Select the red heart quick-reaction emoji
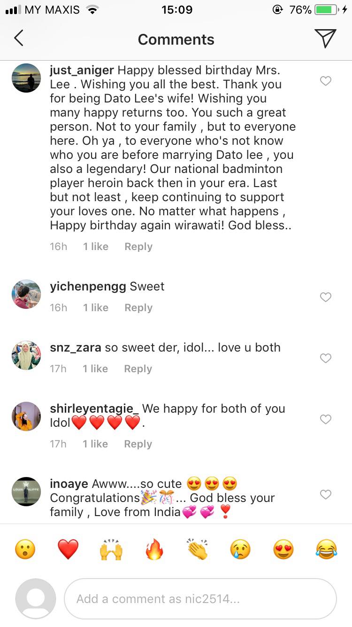Screen dimensions: 352x627 [x=68, y=549]
